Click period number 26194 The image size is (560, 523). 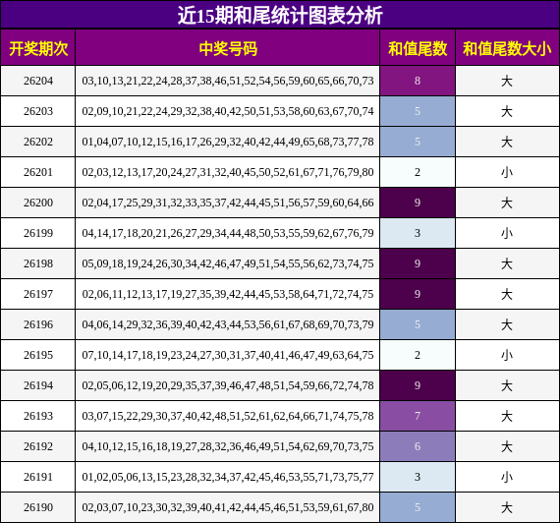[x=38, y=385]
